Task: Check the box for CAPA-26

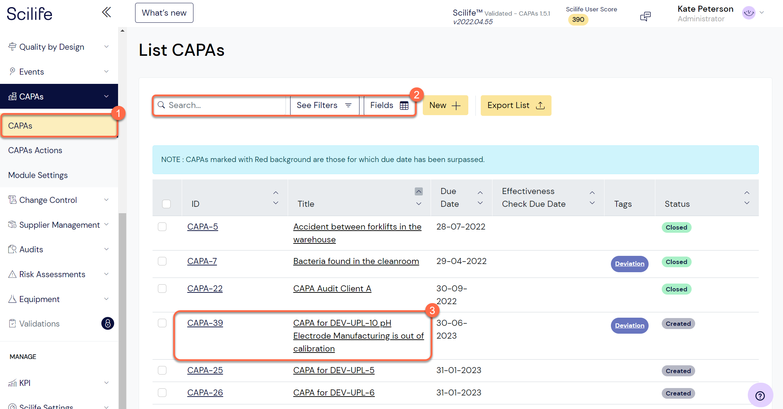Action: coord(162,393)
